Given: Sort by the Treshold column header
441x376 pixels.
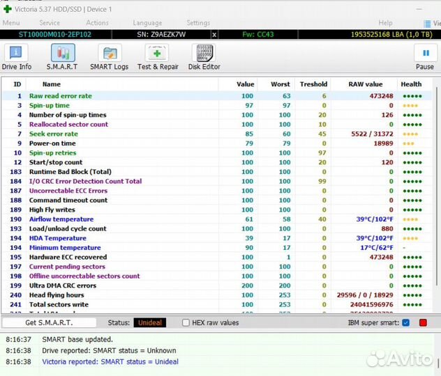Looking at the screenshot, I should pos(313,84).
